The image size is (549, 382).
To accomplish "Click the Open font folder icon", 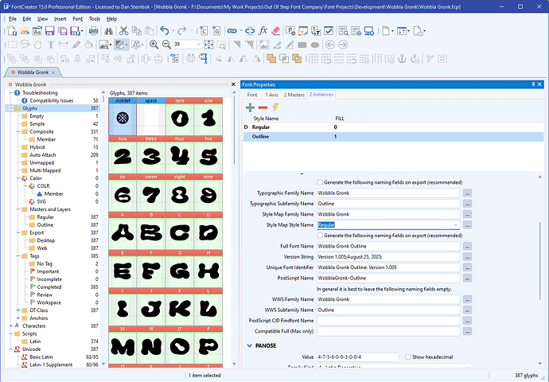I will (25, 31).
